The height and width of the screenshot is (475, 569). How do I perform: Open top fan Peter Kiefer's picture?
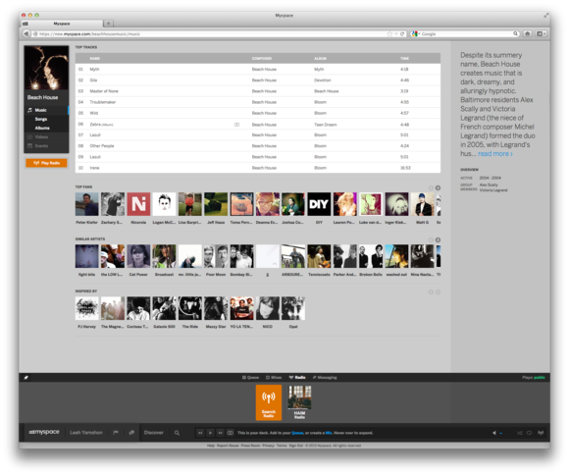86,204
